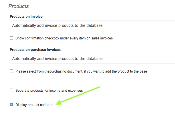Click the word database in the purchase invoices dropdown
175x116 pixels.
pyautogui.click(x=93, y=59)
